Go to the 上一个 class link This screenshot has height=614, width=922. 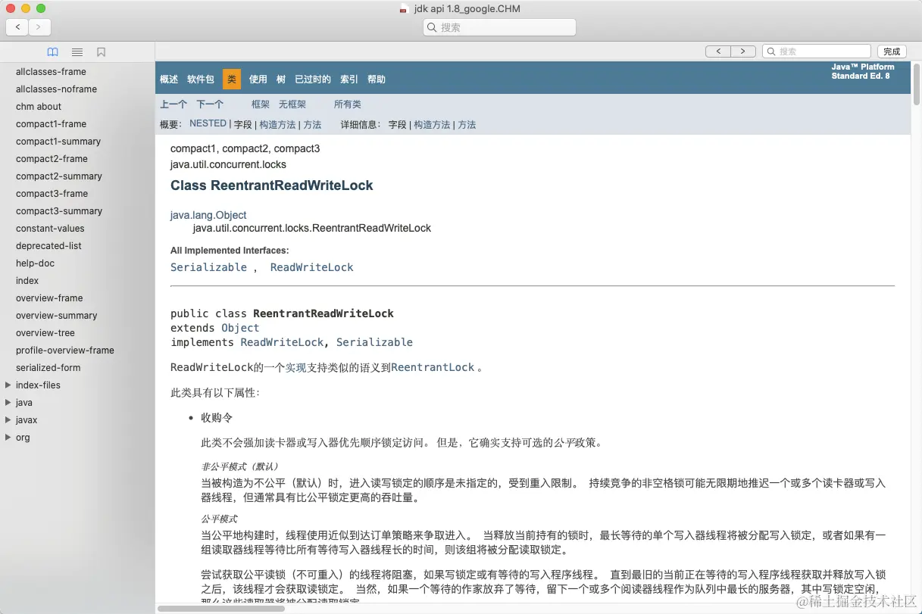(173, 104)
